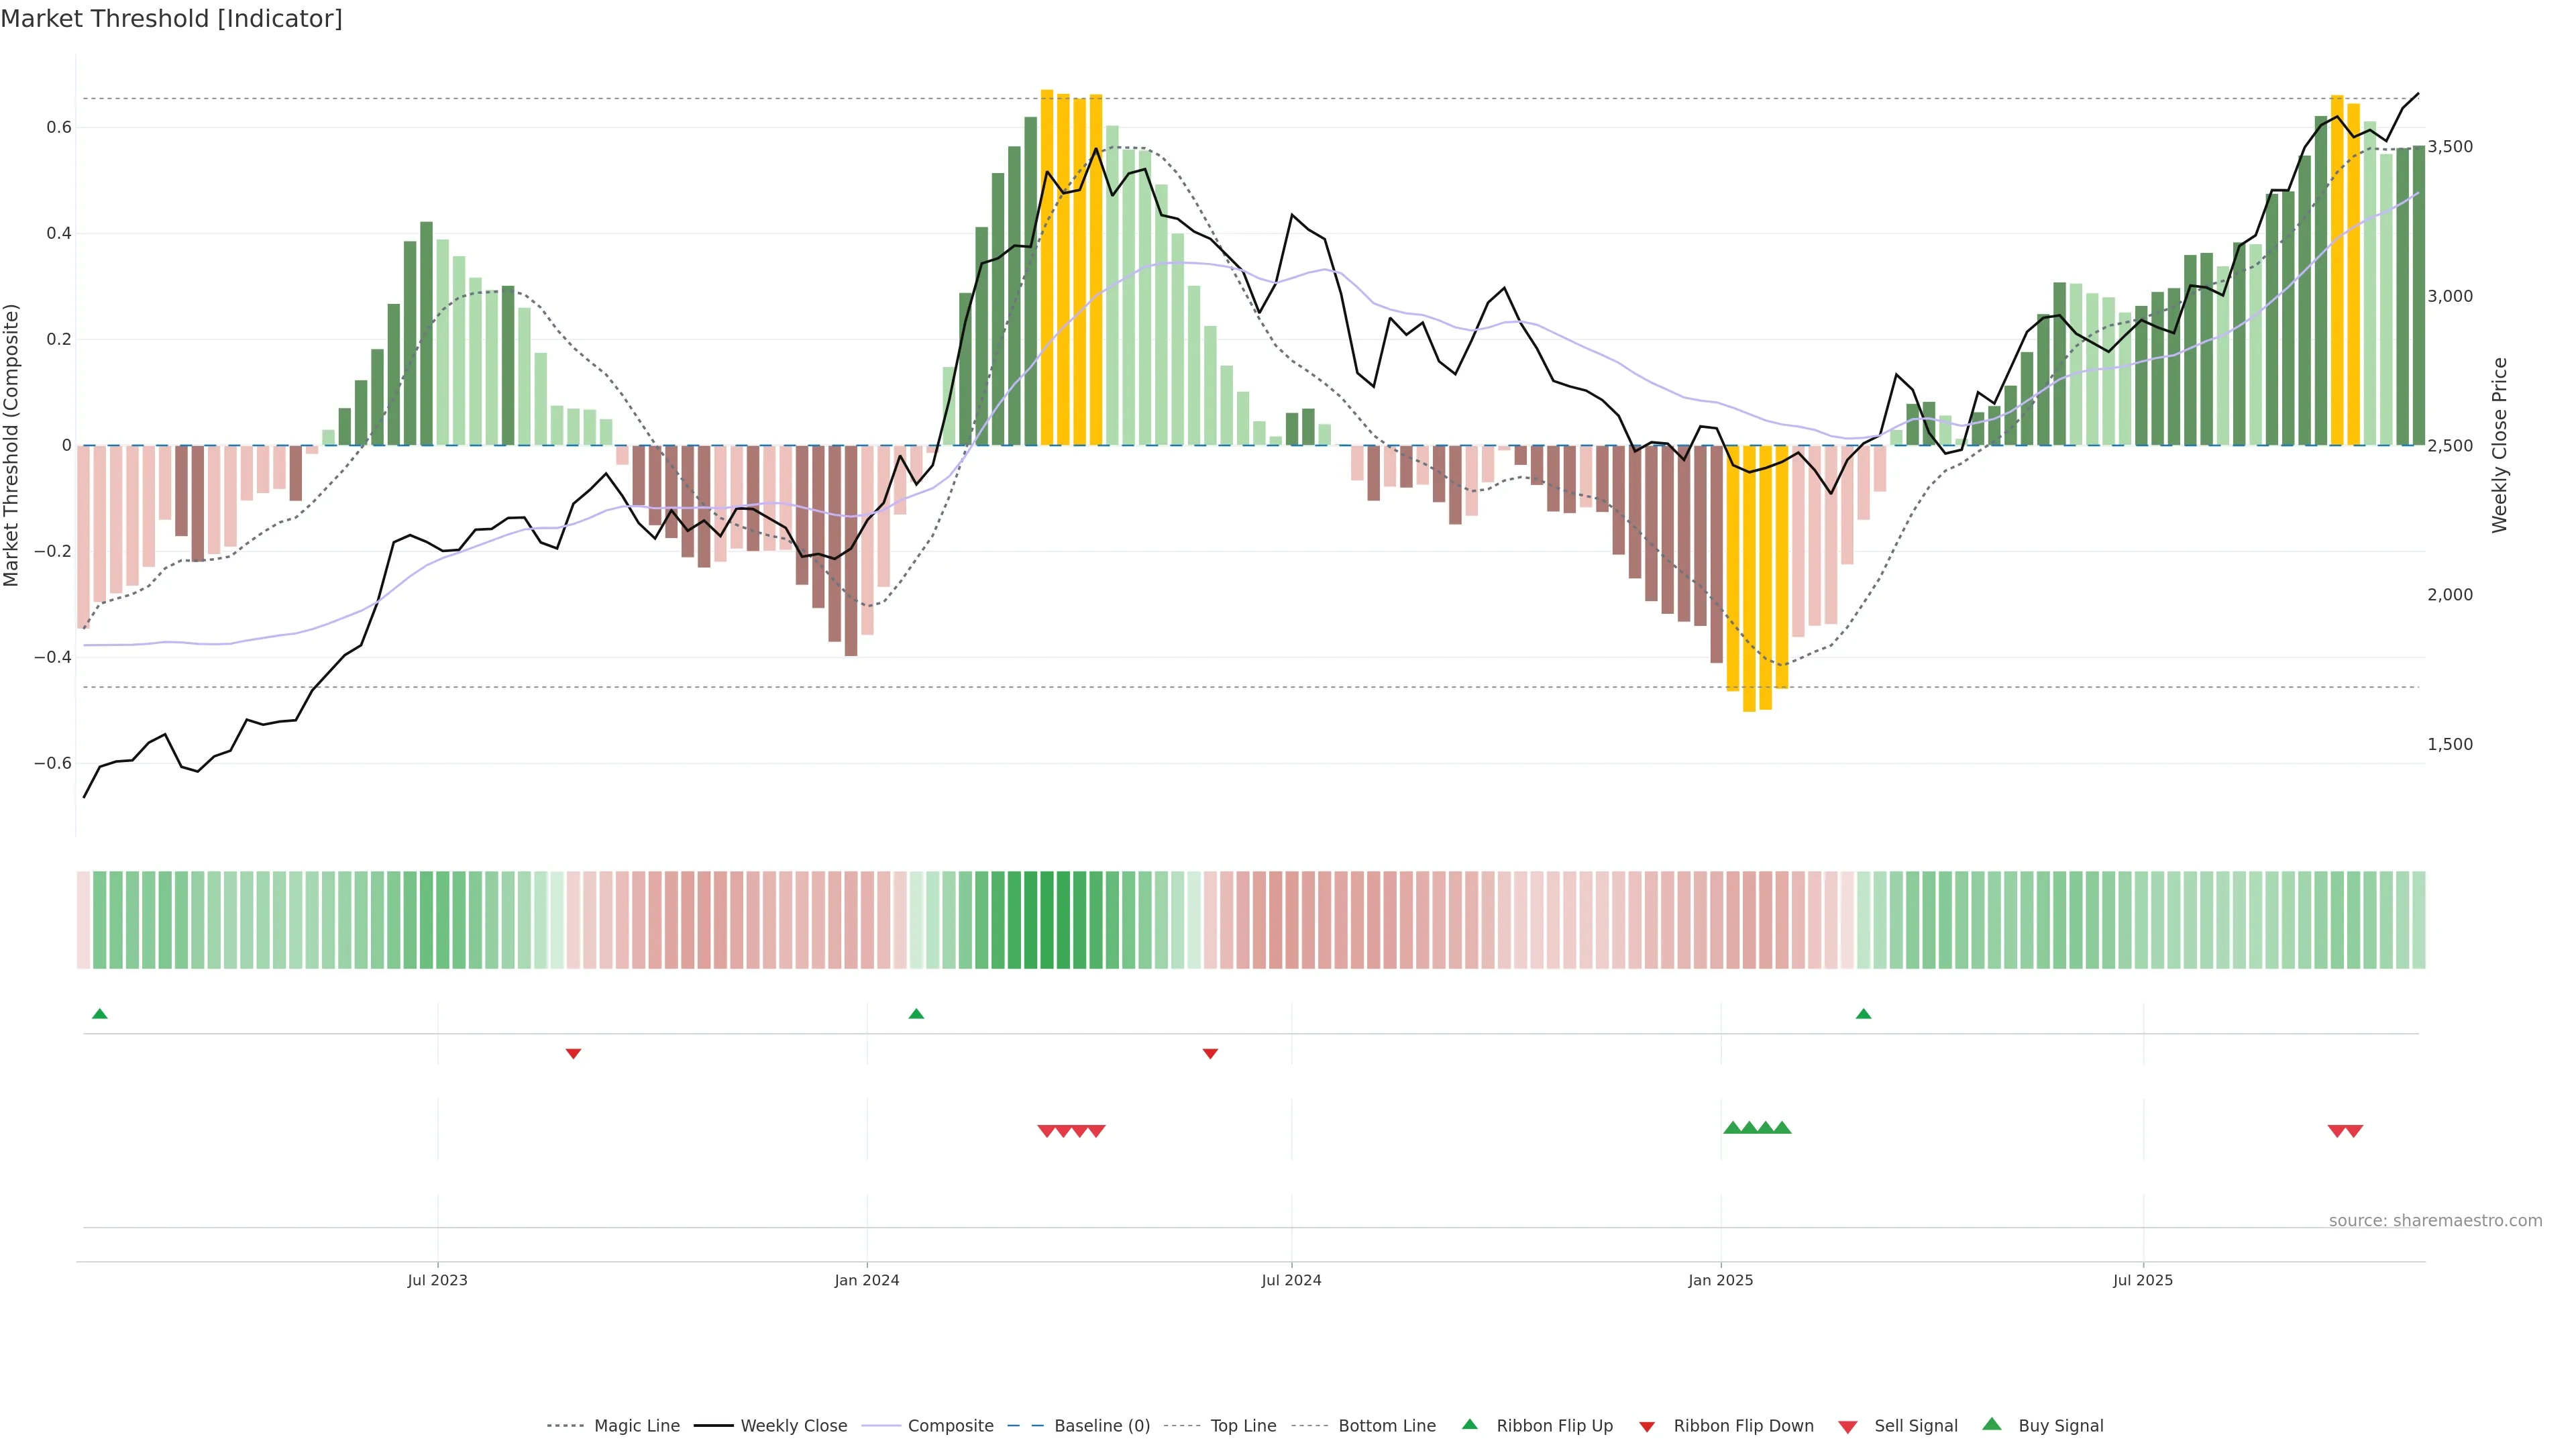Click the last sell signal marker in 2025
Image resolution: width=2576 pixels, height=1449 pixels.
(2354, 1131)
